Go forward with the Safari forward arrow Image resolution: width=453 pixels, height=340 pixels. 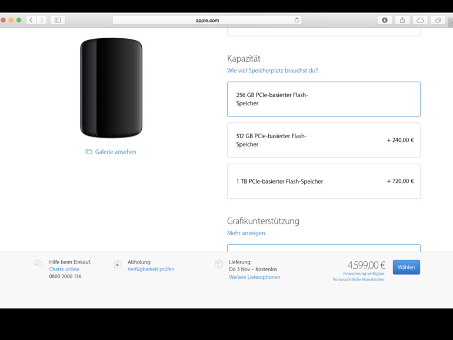[42, 20]
